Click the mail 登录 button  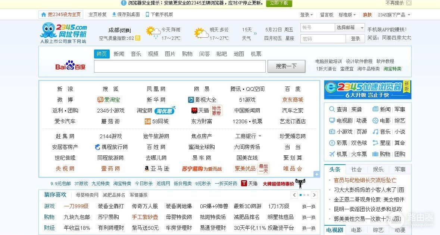(x=355, y=39)
